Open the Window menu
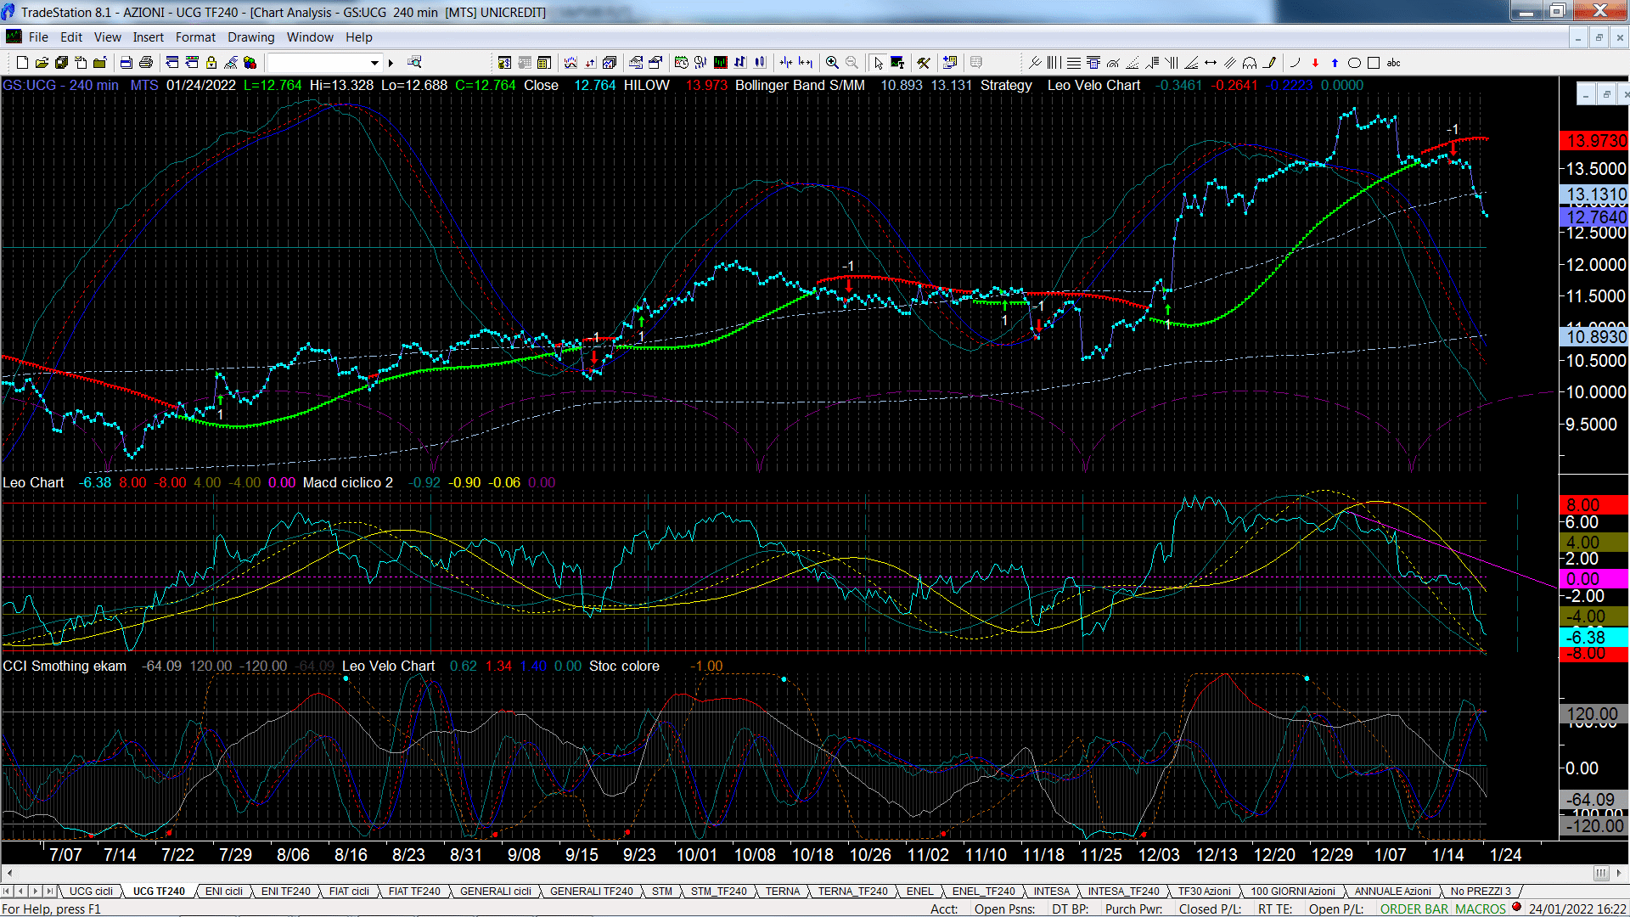This screenshot has width=1630, height=917. [310, 37]
